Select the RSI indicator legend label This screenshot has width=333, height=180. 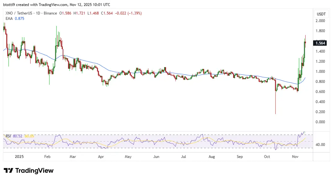coord(8,136)
